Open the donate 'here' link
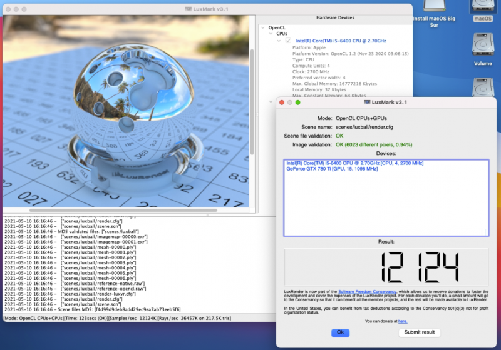The image size is (501, 350). tap(403, 321)
